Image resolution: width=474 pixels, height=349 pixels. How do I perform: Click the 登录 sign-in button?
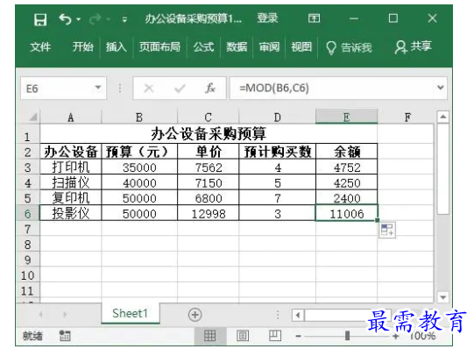tap(267, 18)
